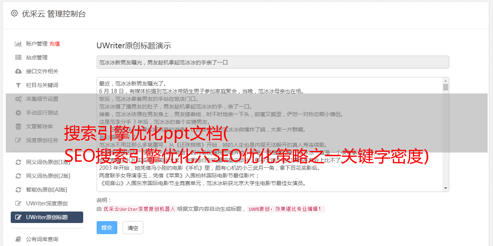Image resolution: width=493 pixels, height=246 pixels.
Task: Click the 100%原创，效果堪比专业编辑！ text
Action: (x=286, y=209)
